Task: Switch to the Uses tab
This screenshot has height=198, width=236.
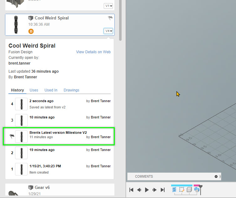Action: (34, 90)
